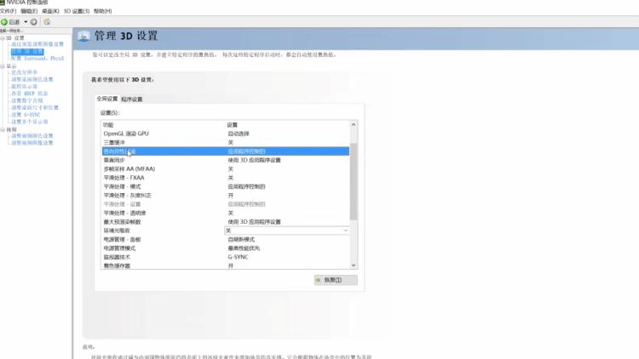Open 查看 HDCP 状态 in the tree
639x359 pixels.
[29, 94]
